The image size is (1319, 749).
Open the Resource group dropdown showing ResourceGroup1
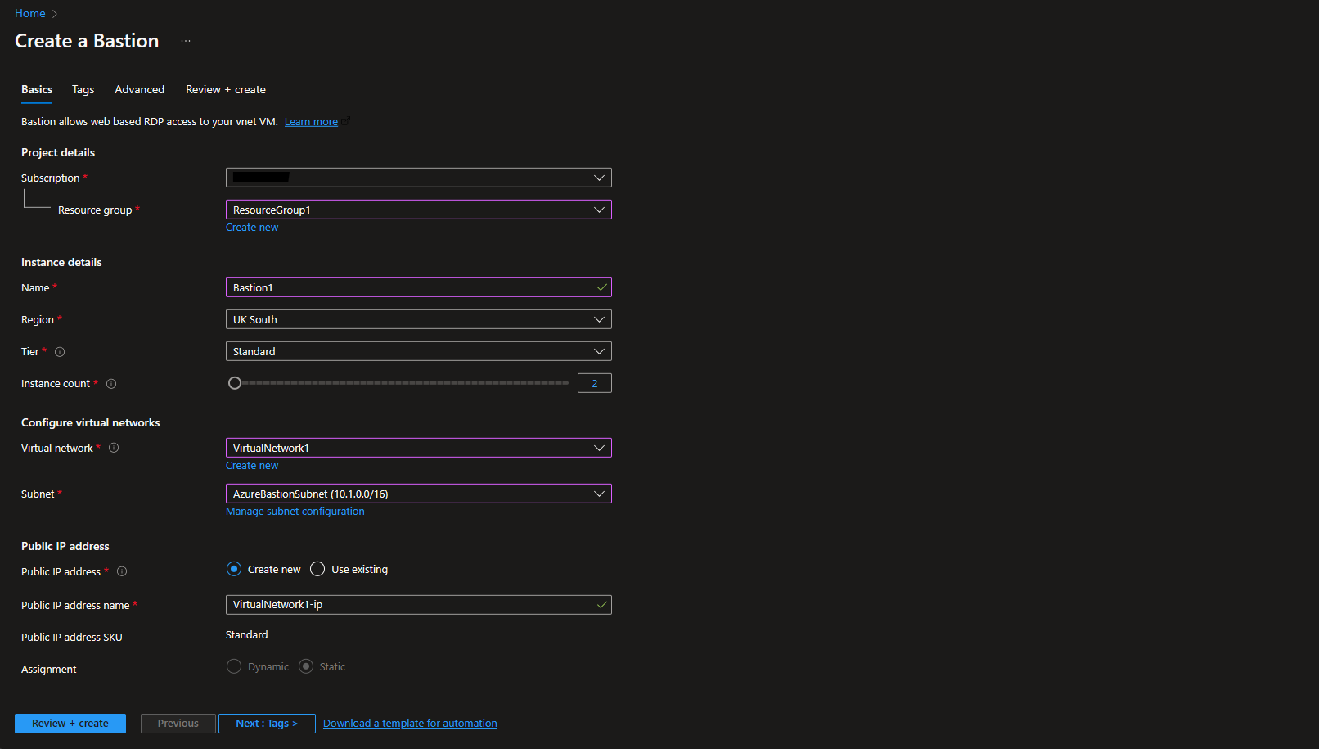418,210
